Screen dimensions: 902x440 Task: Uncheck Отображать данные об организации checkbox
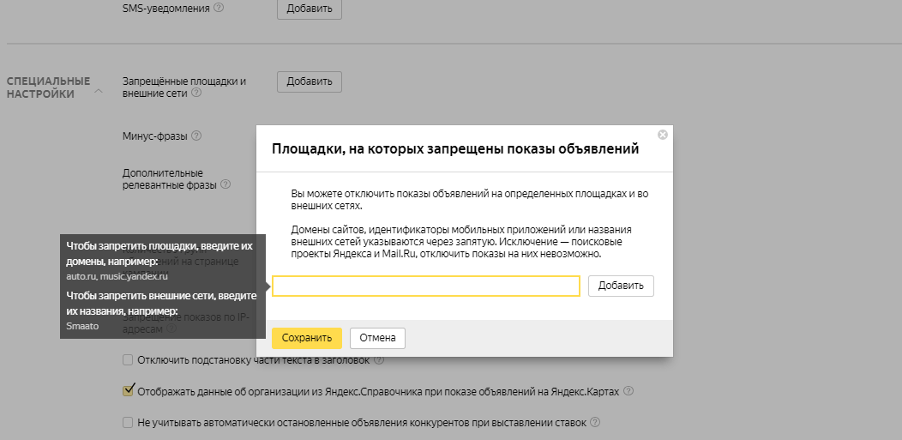pos(128,391)
